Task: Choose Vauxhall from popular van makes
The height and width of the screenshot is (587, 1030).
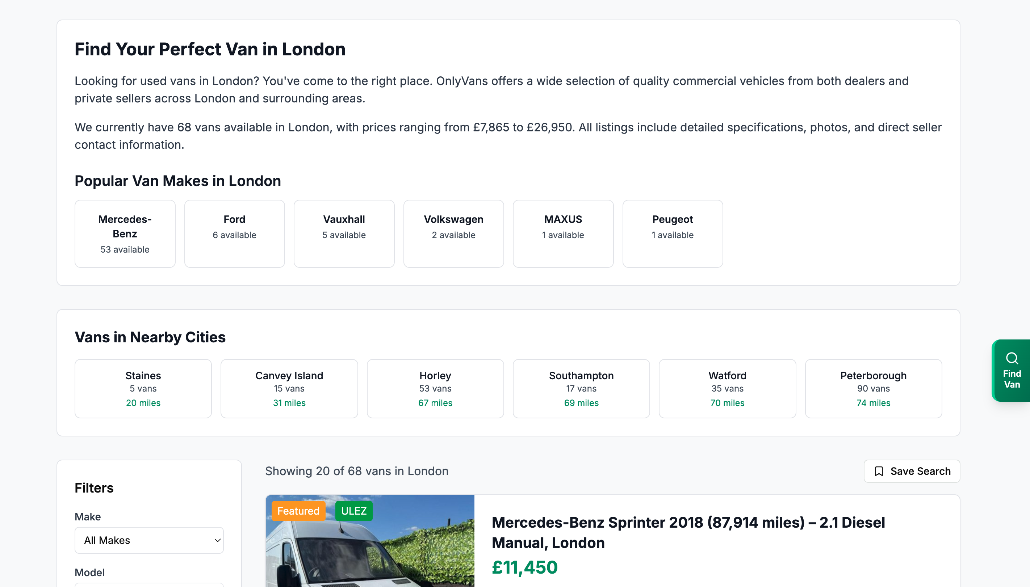Action: (344, 233)
